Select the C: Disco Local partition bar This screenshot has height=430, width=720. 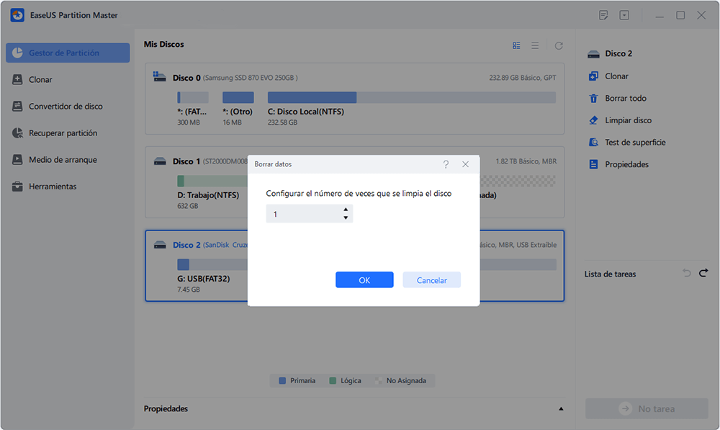point(411,97)
